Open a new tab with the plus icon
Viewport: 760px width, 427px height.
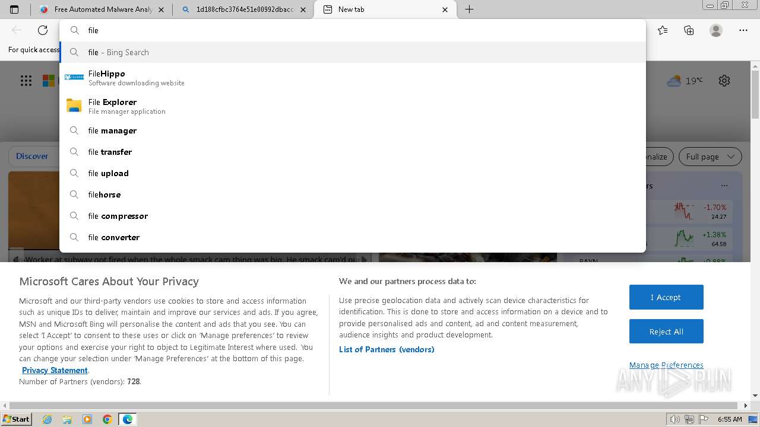click(469, 9)
